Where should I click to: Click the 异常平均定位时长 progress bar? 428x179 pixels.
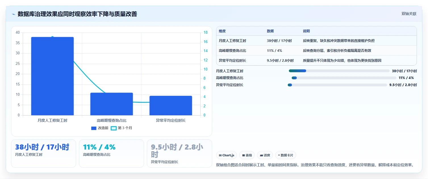point(337,85)
